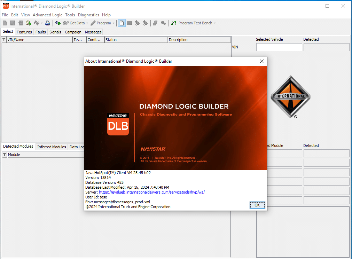Click the highlighted document view toolbar icon

click(x=122, y=23)
